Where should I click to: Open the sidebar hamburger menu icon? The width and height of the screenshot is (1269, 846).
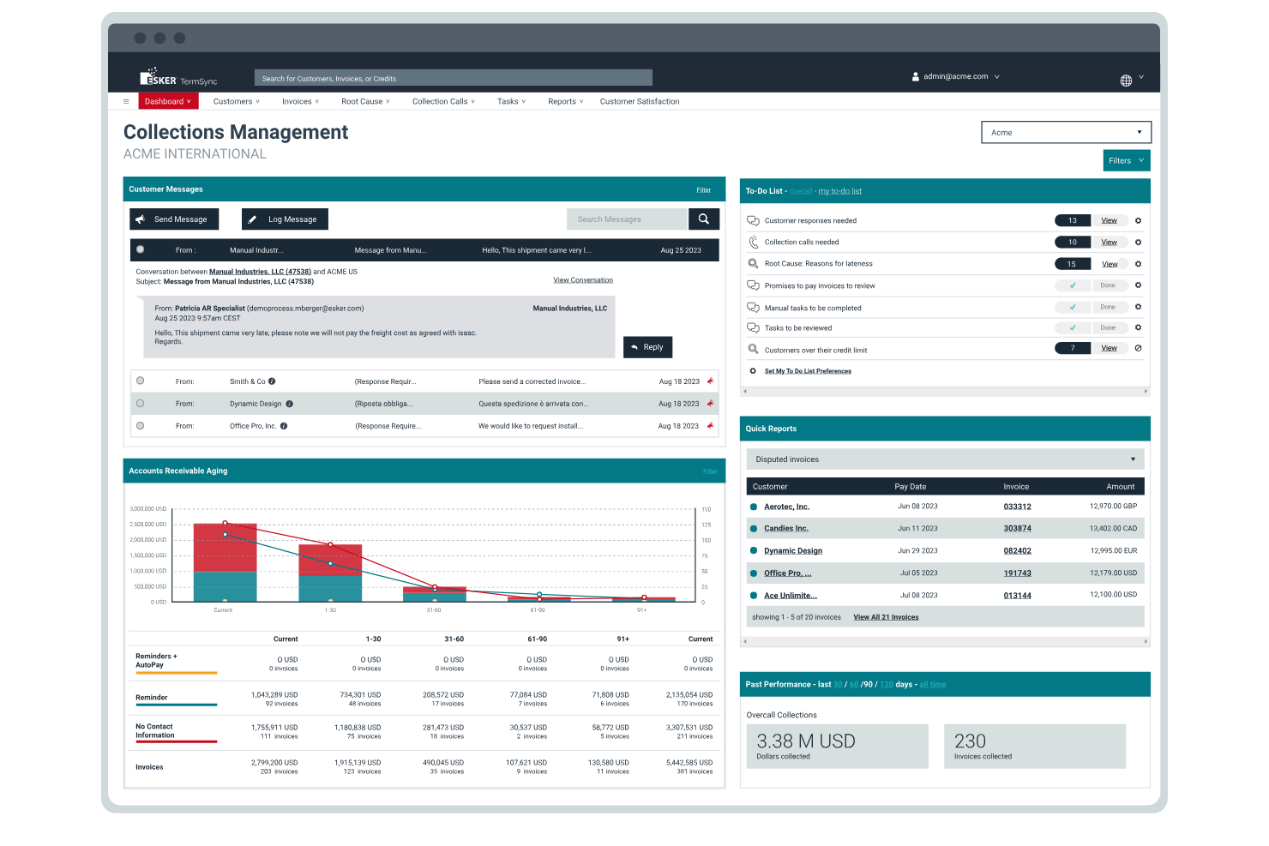125,101
